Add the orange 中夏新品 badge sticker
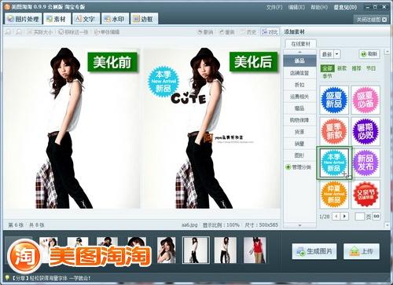The width and height of the screenshot is (393, 285). (x=334, y=194)
